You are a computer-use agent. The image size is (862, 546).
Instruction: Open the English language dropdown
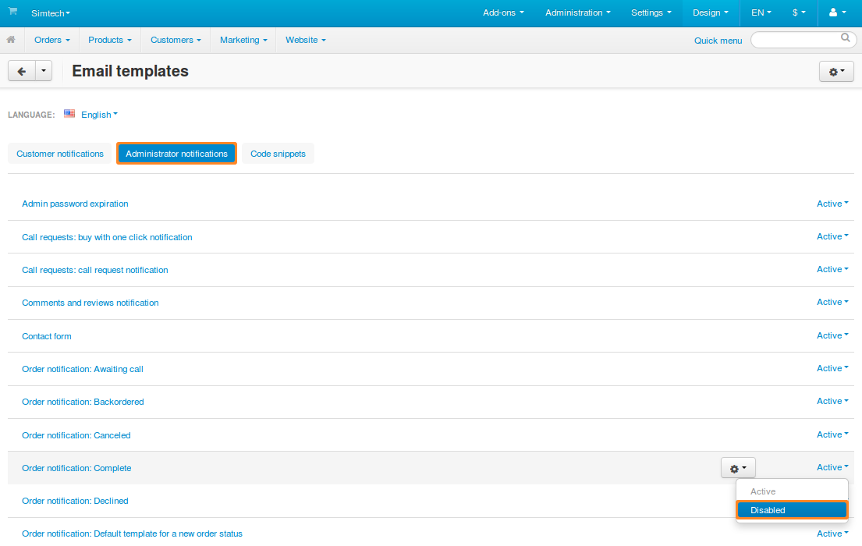click(100, 115)
